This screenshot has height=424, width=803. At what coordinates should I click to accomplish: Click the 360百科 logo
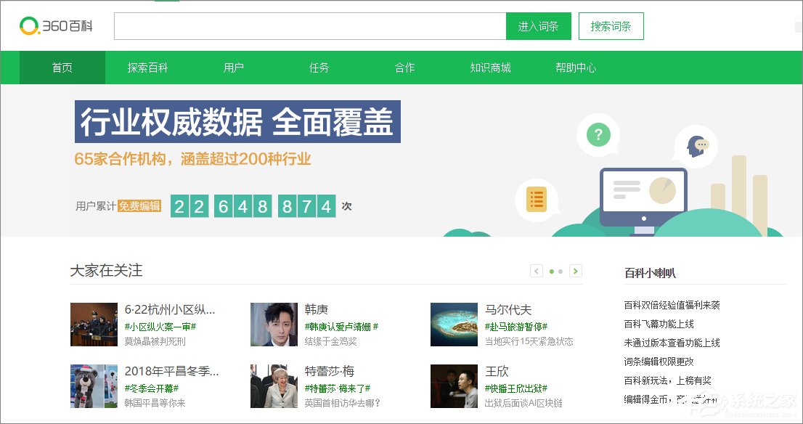[x=56, y=25]
